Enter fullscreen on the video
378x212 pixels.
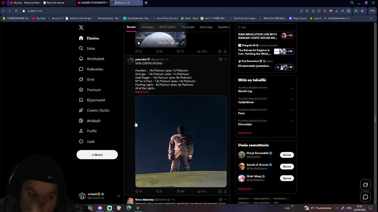(x=182, y=43)
